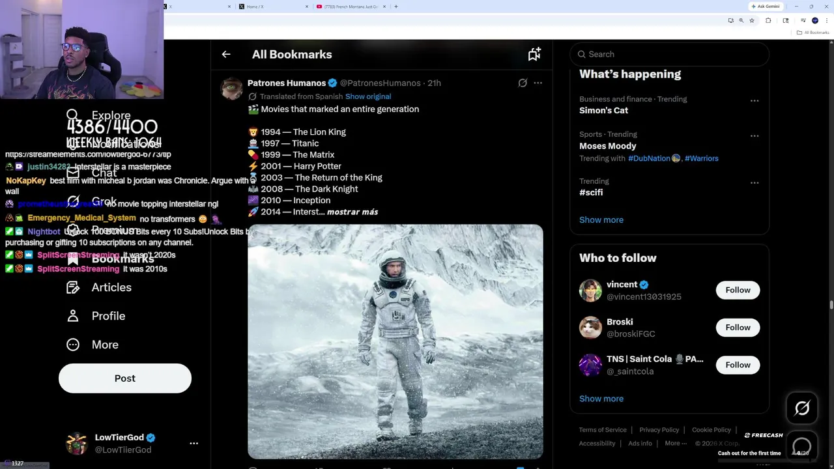Open the @PatronesHumanos handle

pos(381,83)
